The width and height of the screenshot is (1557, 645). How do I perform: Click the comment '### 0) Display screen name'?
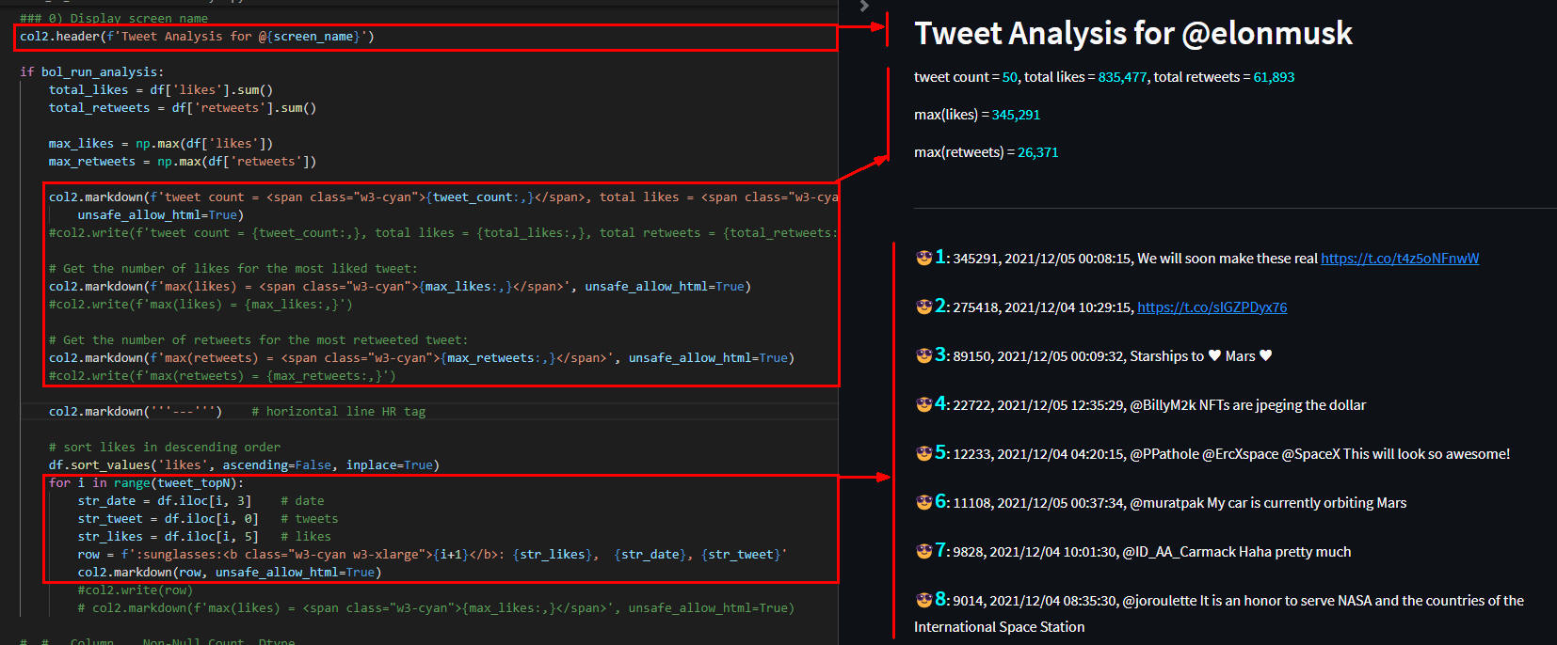[114, 19]
